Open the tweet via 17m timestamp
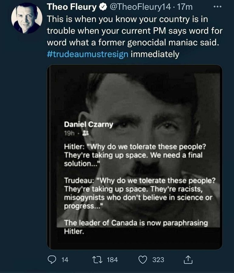 point(185,7)
